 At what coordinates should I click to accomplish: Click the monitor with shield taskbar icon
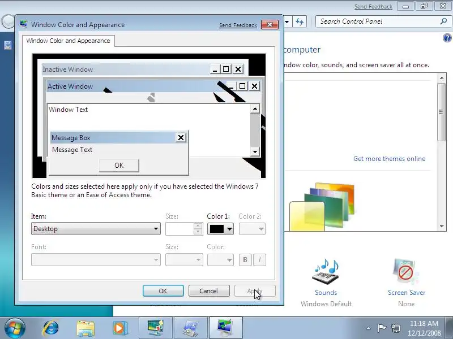click(156, 328)
